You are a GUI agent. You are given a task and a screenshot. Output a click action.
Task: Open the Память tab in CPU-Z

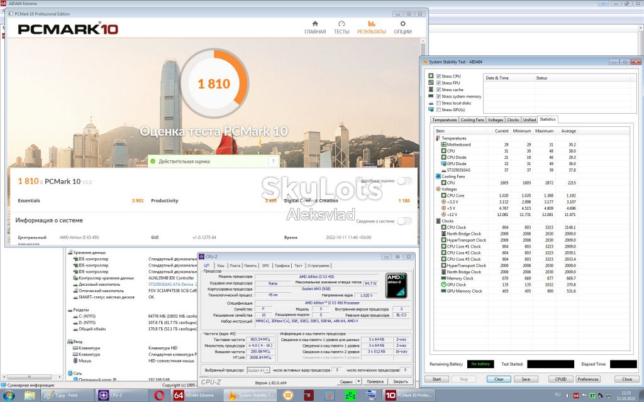tap(250, 266)
